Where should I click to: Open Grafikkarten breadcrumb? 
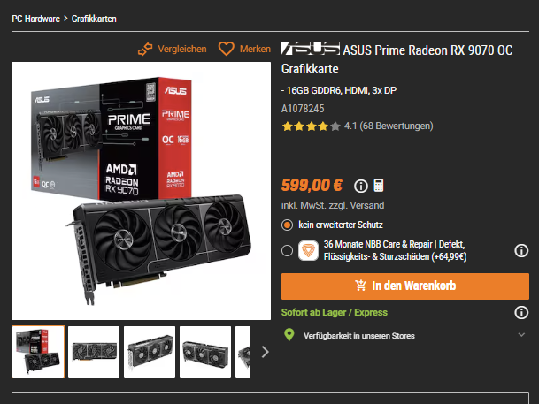94,19
